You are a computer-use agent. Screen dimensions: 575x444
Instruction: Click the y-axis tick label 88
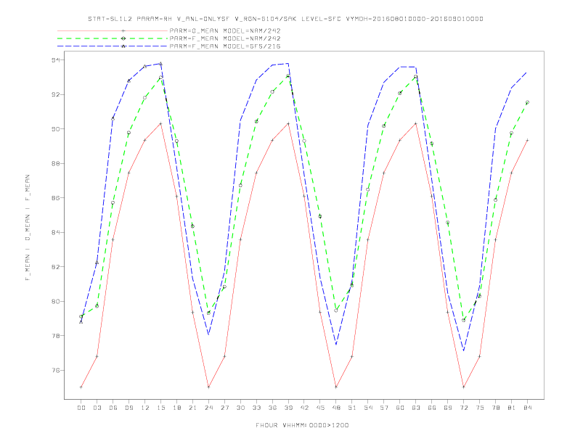coord(55,163)
